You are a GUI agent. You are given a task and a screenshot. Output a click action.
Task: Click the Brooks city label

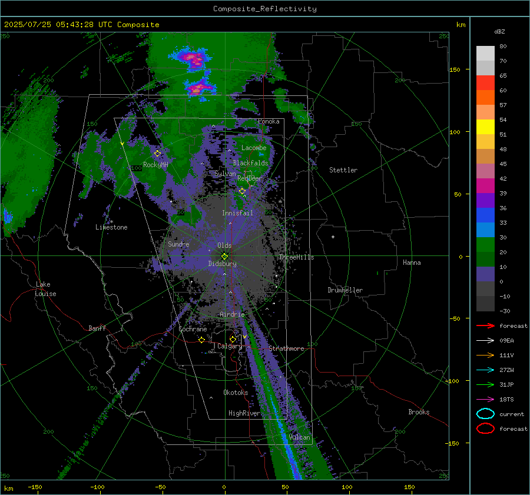coord(419,412)
